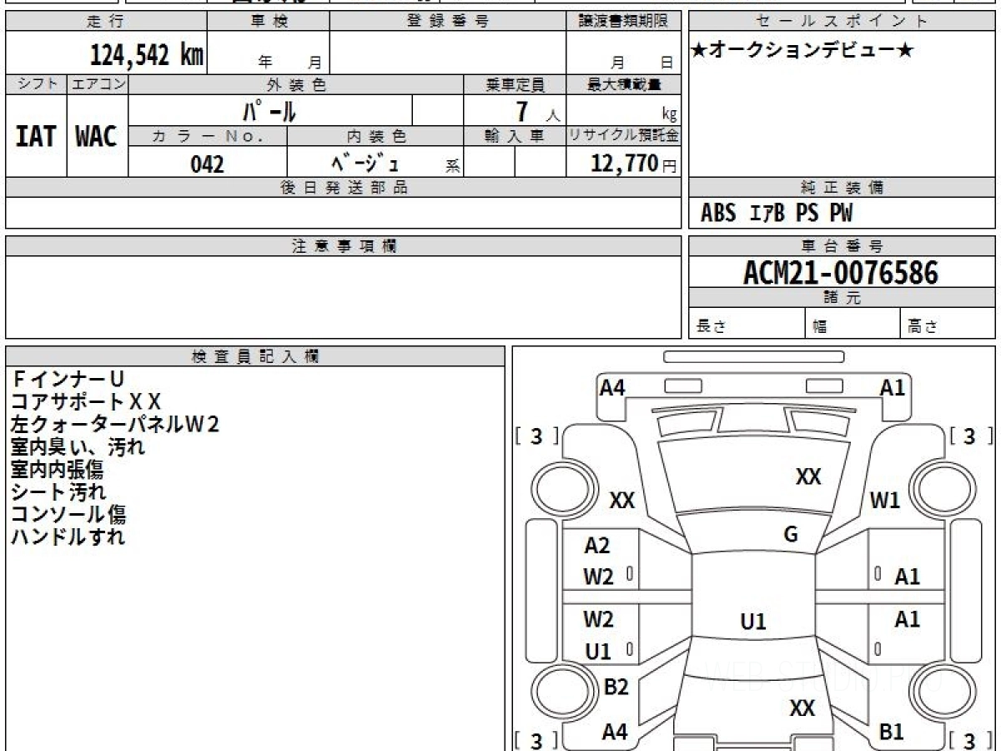Image resolution: width=1001 pixels, height=751 pixels.
Task: Click the エアコン header cell
Action: 97,84
